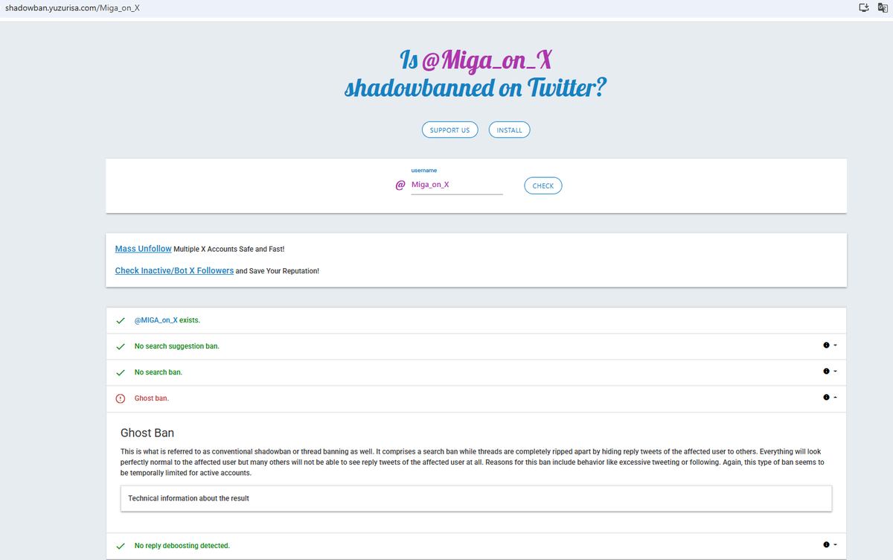893x560 pixels.
Task: Click info icon on reply deboosting row
Action: pyautogui.click(x=826, y=545)
